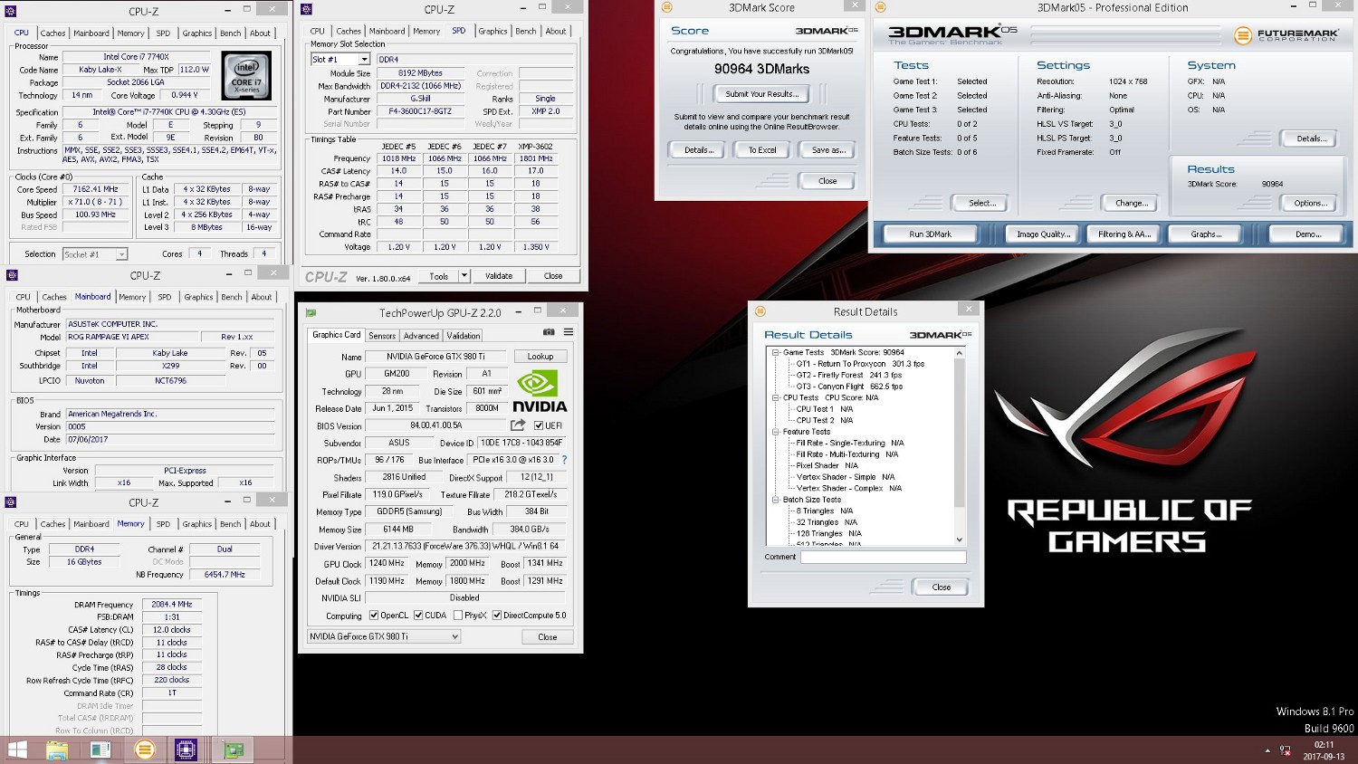Click the third taskbar icon next to File Explorer
This screenshot has width=1358, height=764.
click(x=100, y=750)
